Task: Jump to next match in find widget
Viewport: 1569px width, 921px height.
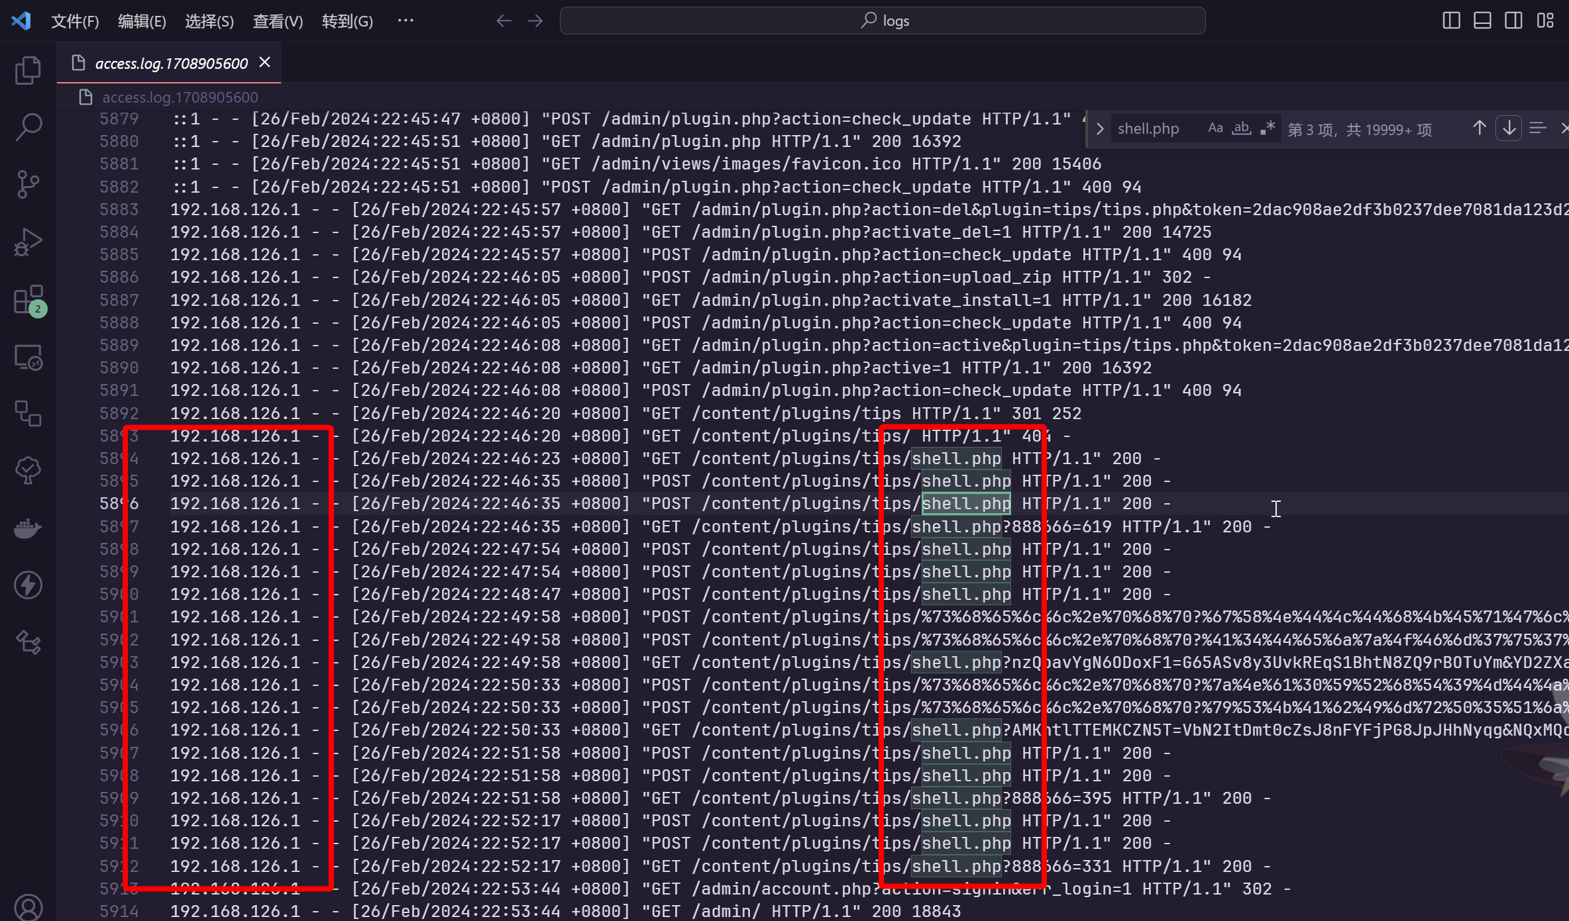Action: click(1509, 128)
